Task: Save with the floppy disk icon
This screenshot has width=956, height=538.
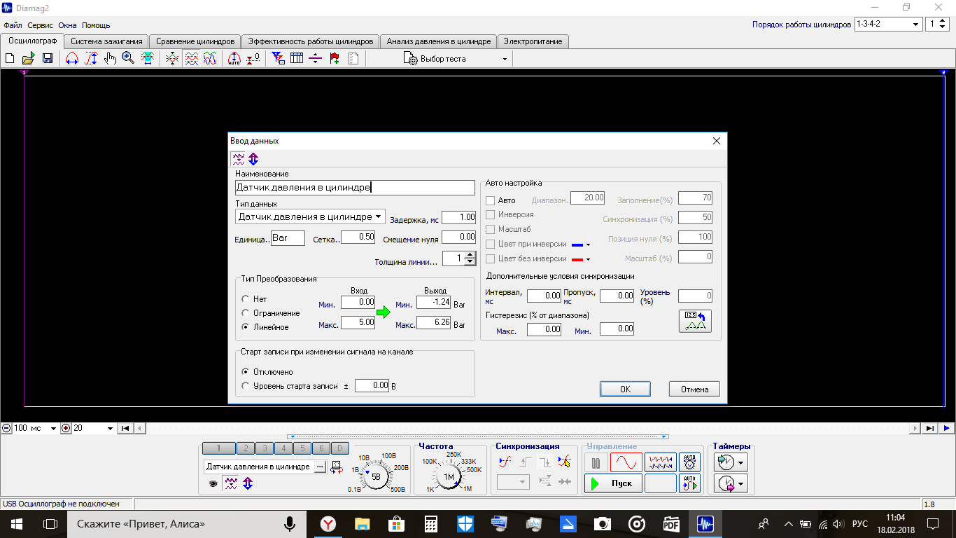Action: pyautogui.click(x=48, y=59)
